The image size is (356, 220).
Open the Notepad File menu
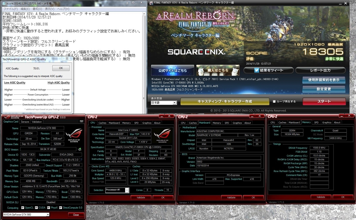10,9
